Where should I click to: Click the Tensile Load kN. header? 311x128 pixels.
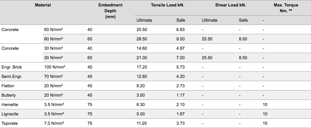(x=167, y=5)
